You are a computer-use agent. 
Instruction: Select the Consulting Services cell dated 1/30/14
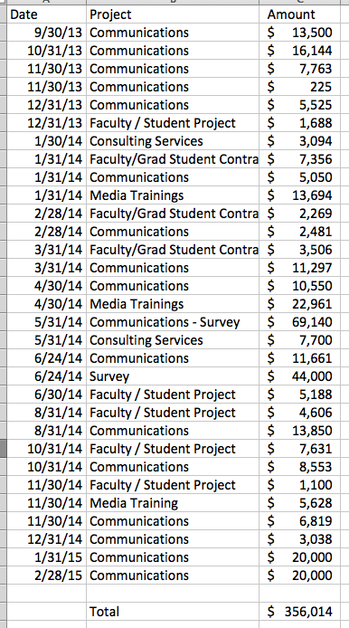tap(173, 141)
